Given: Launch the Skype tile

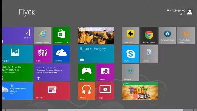Looking at the screenshot, I should click(x=131, y=54).
